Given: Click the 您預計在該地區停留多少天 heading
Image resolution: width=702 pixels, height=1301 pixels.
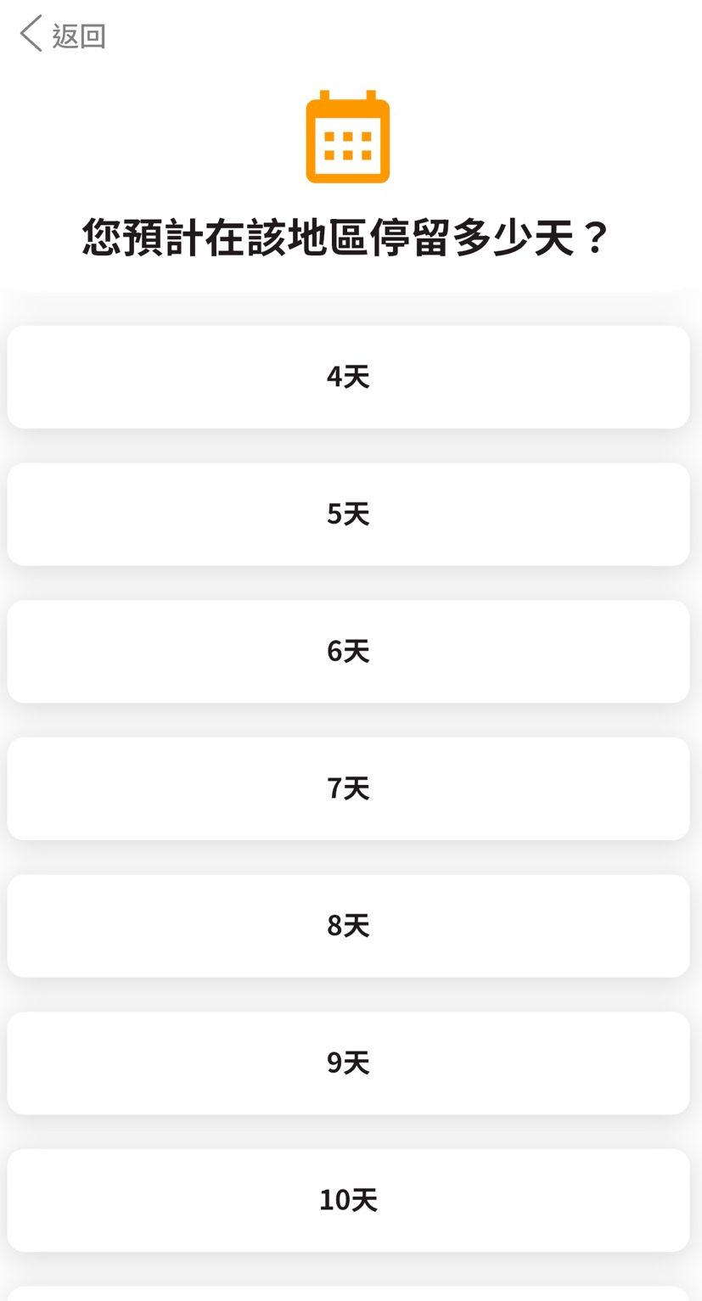Looking at the screenshot, I should 346,238.
